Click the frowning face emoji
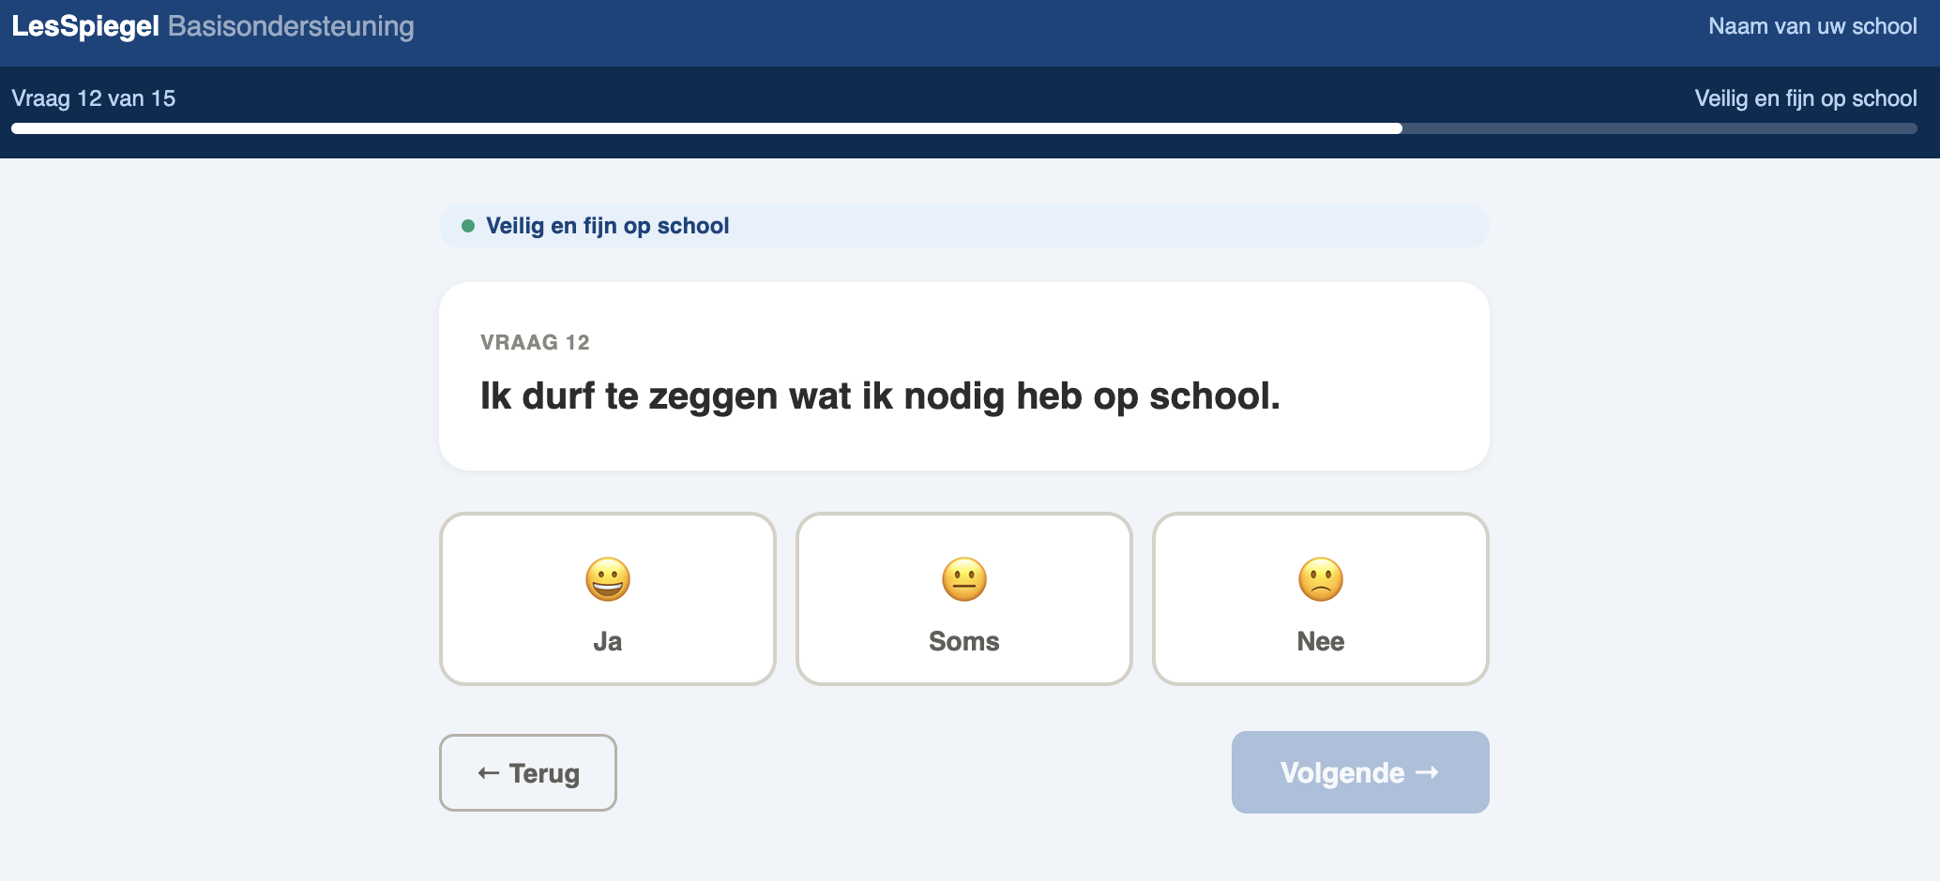 pyautogui.click(x=1321, y=579)
